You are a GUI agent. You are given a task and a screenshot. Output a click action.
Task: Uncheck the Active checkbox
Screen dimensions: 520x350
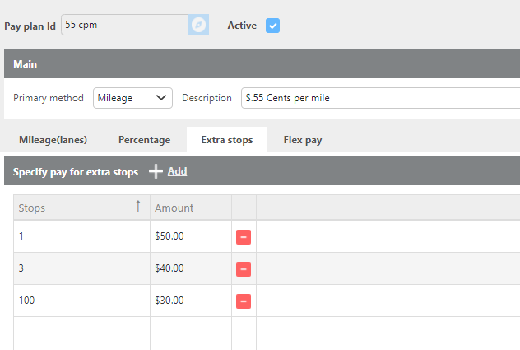click(x=273, y=26)
